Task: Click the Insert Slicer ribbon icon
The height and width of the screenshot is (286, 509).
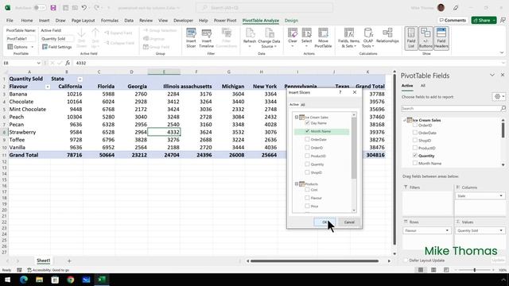Action: pyautogui.click(x=191, y=37)
